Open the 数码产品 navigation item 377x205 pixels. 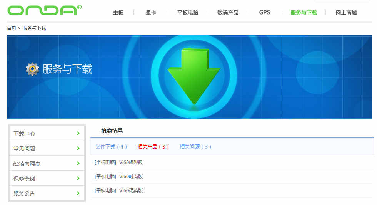tap(228, 13)
